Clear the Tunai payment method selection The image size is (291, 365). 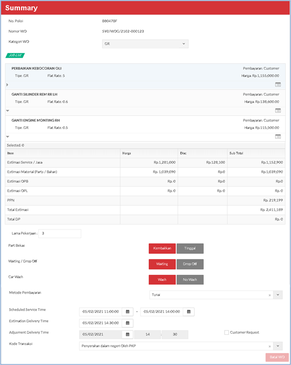pos(269,295)
